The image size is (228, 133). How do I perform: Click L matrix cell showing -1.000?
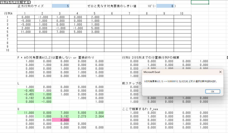43,101
